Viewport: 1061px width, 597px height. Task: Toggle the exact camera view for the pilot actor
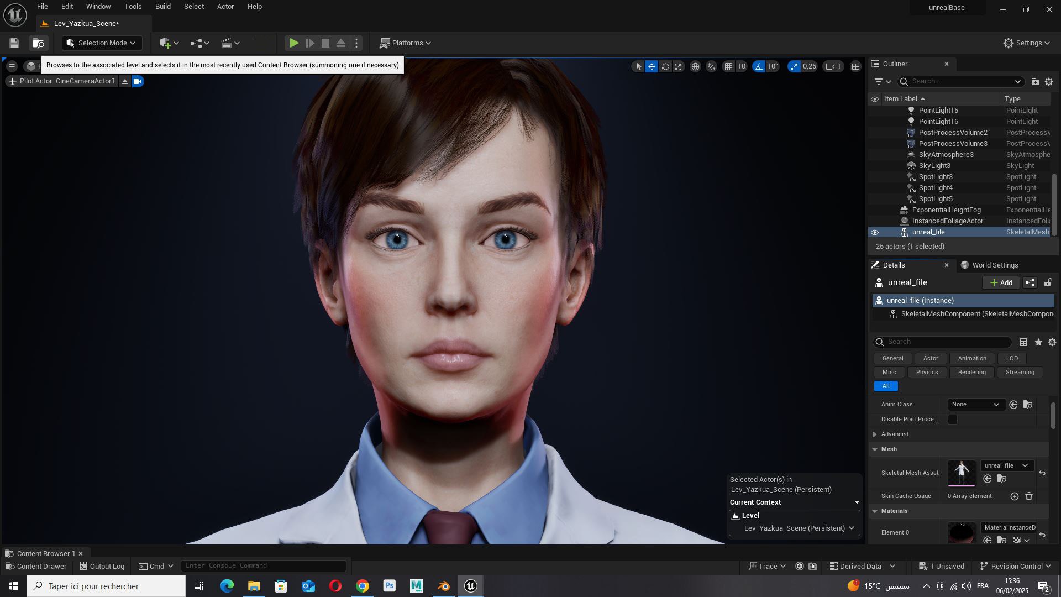coord(138,81)
